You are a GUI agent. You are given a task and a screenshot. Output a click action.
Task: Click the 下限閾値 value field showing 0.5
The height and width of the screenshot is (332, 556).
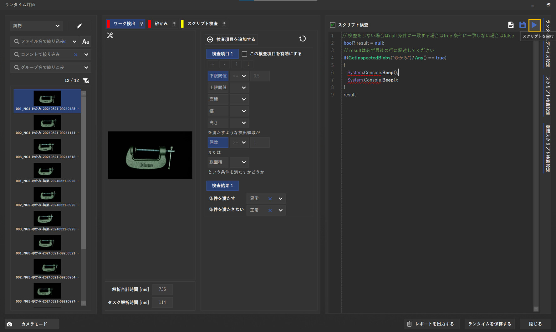(x=260, y=76)
